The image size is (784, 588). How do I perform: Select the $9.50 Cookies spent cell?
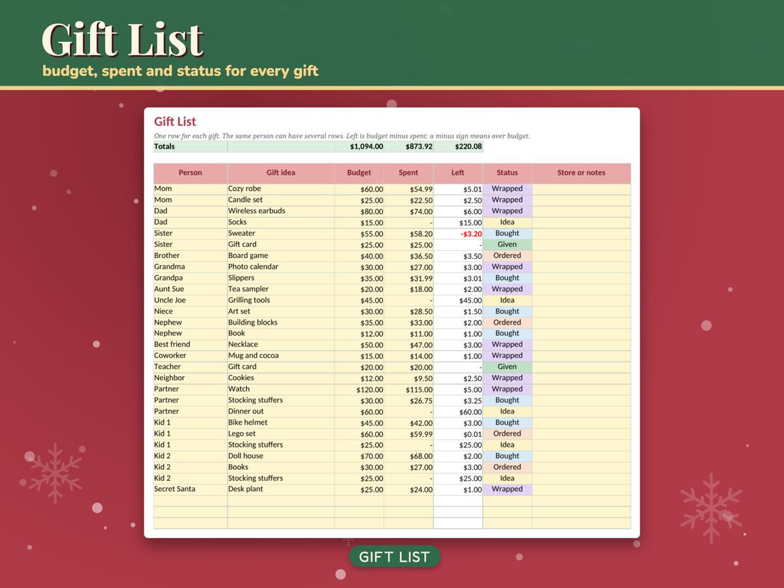(x=408, y=378)
